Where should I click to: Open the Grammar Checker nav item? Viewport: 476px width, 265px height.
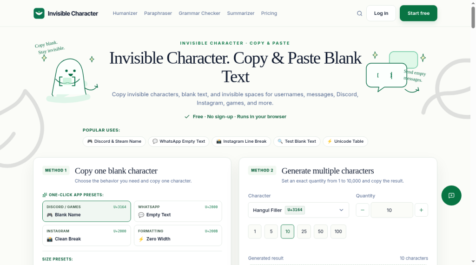coord(199,13)
